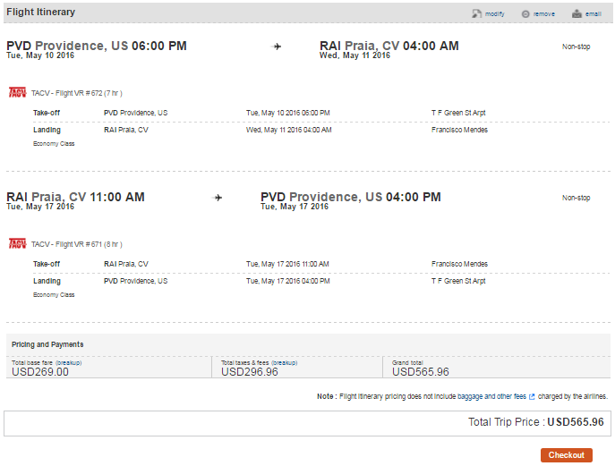Open the baggage and other fees link
Image resolution: width=615 pixels, height=466 pixels.
point(491,396)
